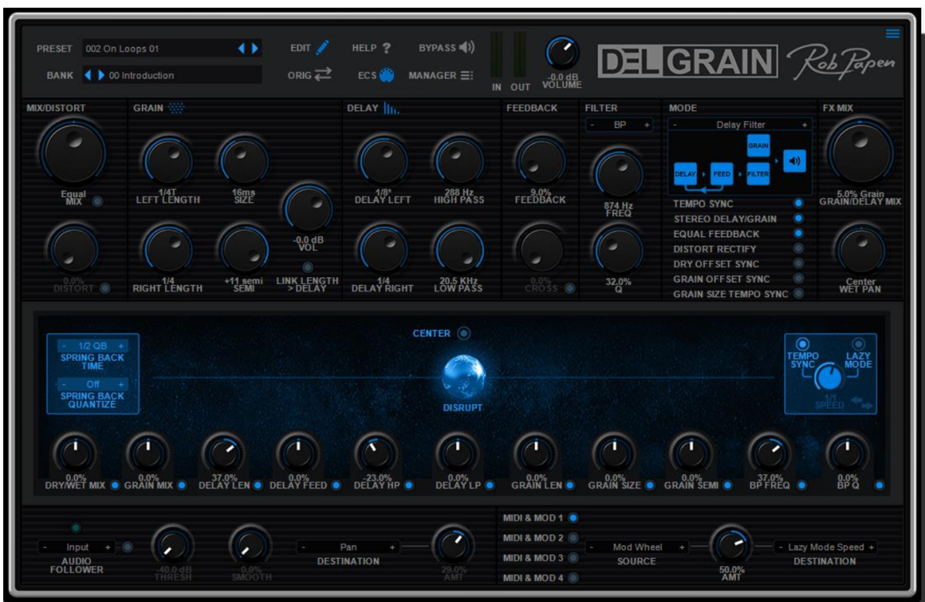The height and width of the screenshot is (602, 925).
Task: Enable GRAIN OFFSET SYNC option
Action: pyautogui.click(x=799, y=278)
